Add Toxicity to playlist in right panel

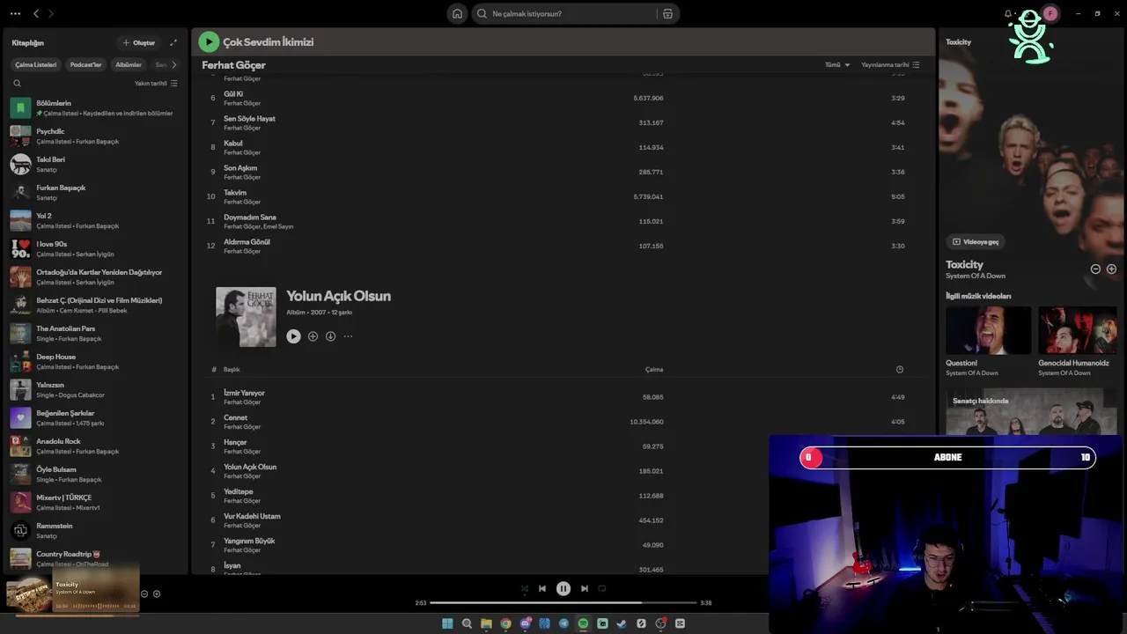coord(1111,269)
